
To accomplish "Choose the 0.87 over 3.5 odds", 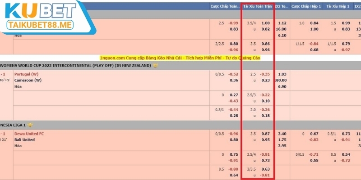I will coord(265,134).
